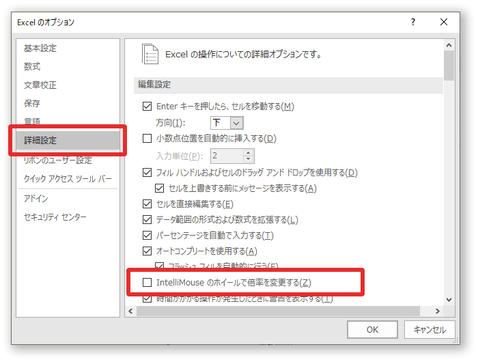Switch to 文章校正 category

coord(40,85)
